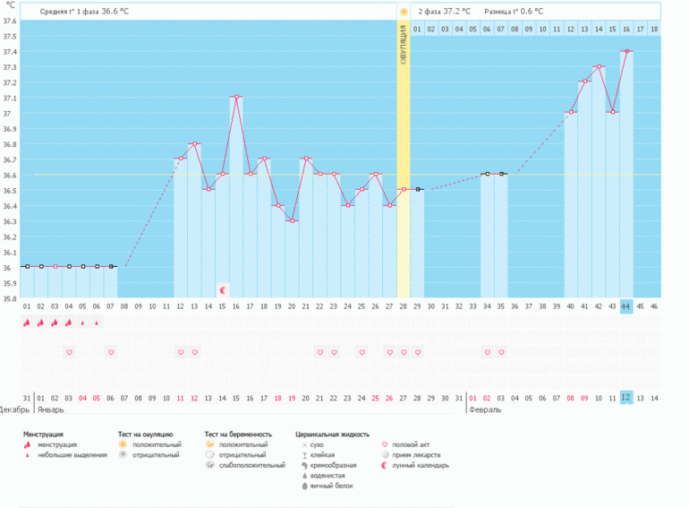Select the 37.4 temperature point on day 44

click(x=626, y=51)
